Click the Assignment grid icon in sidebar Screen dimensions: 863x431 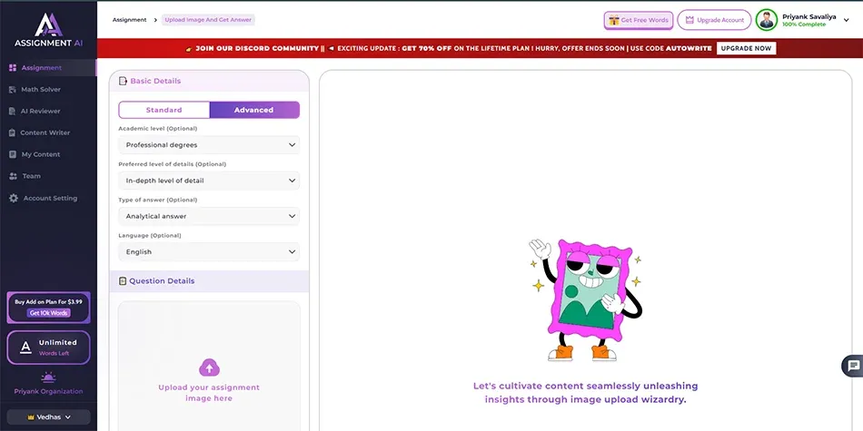point(13,68)
